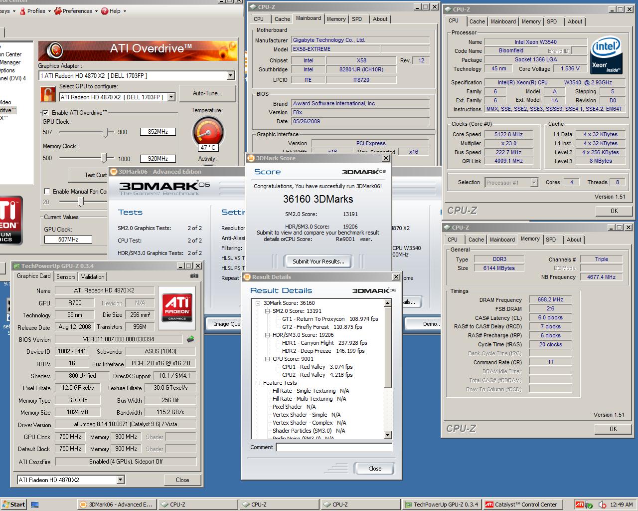The height and width of the screenshot is (511, 638).
Task: Click the ATI tray icon in system tray
Action: [x=579, y=505]
